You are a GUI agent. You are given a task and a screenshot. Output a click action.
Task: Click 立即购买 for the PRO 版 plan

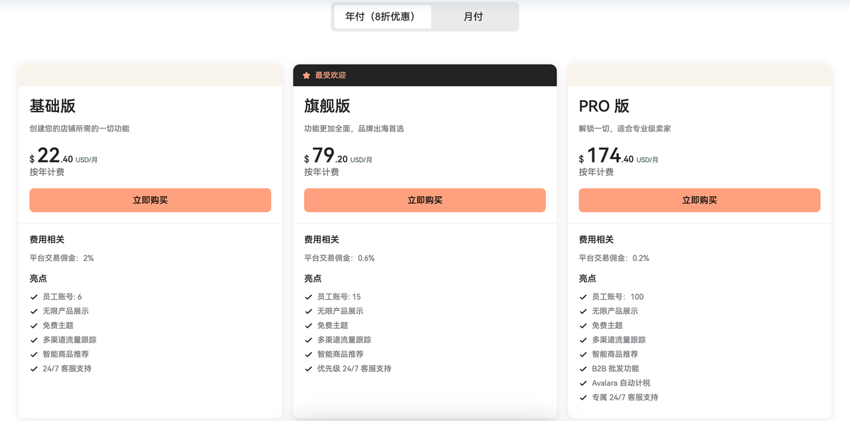click(x=699, y=200)
